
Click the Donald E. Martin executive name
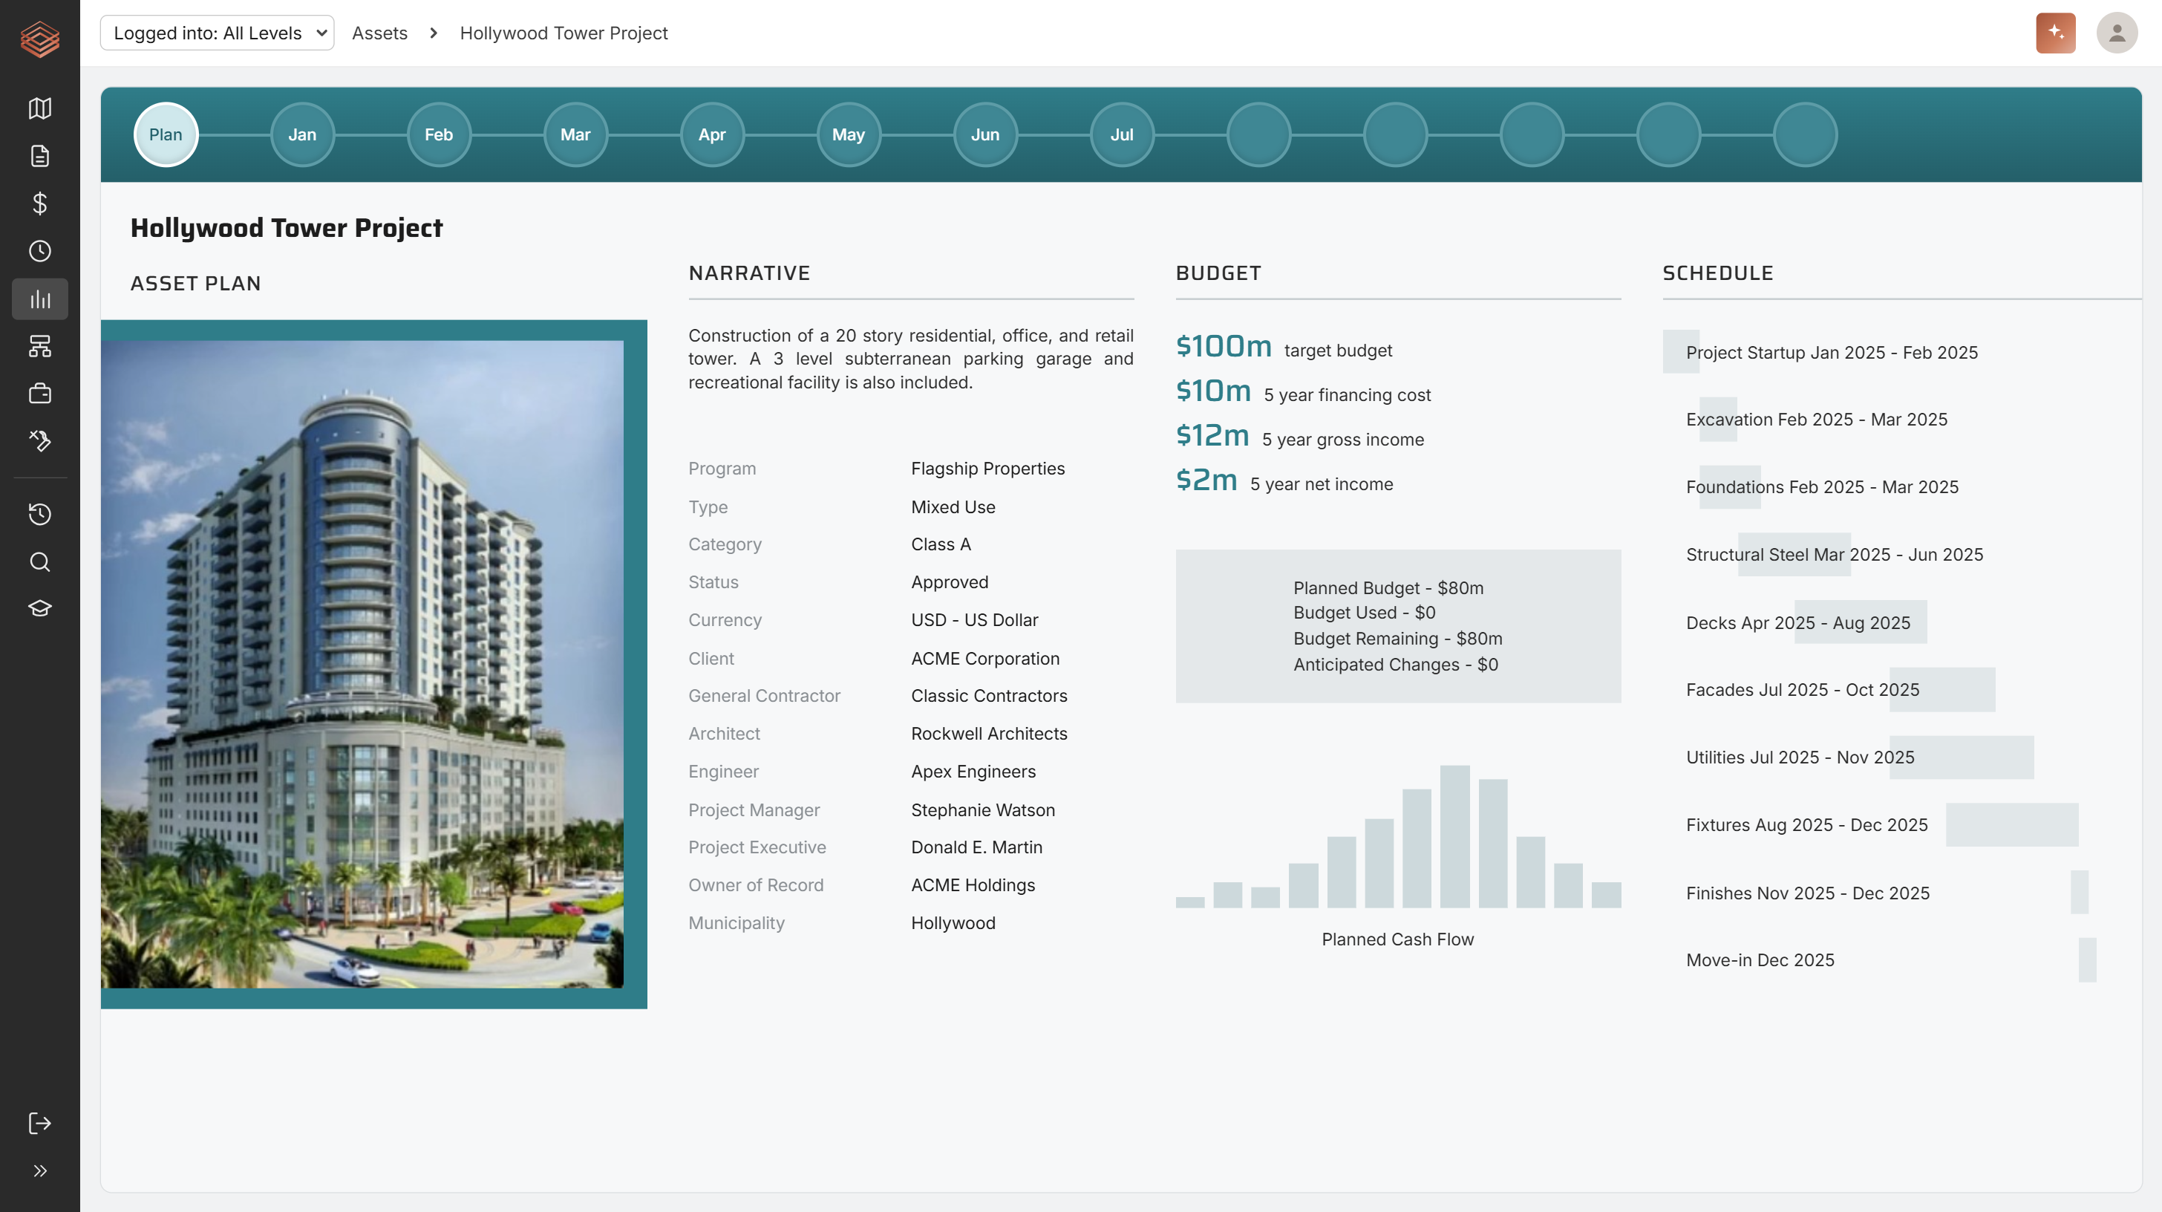(976, 847)
